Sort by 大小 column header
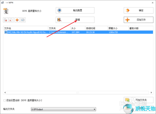This screenshot has height=114, width=156. (78, 28)
